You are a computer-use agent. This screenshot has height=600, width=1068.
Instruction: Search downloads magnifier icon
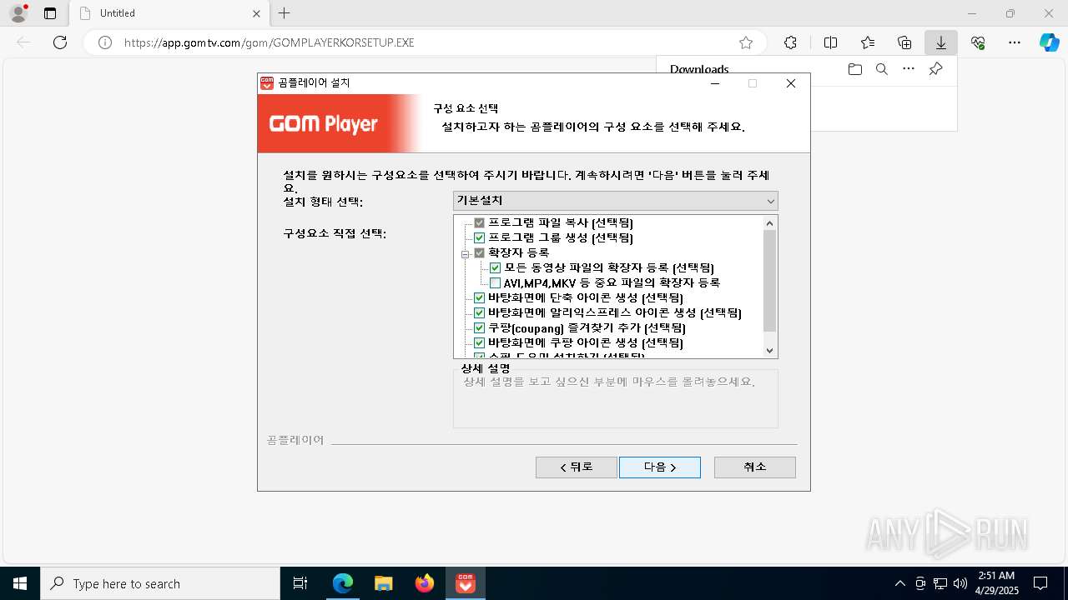coord(881,69)
